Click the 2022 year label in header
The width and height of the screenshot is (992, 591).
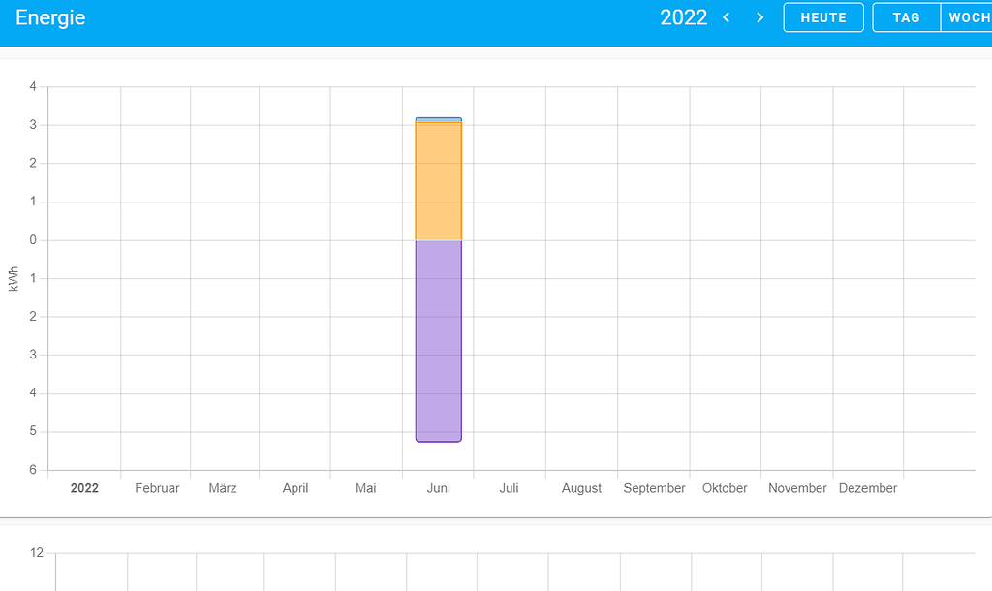point(684,17)
